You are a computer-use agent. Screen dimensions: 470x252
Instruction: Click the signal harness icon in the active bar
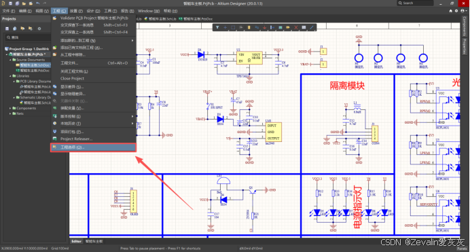[x=272, y=27]
